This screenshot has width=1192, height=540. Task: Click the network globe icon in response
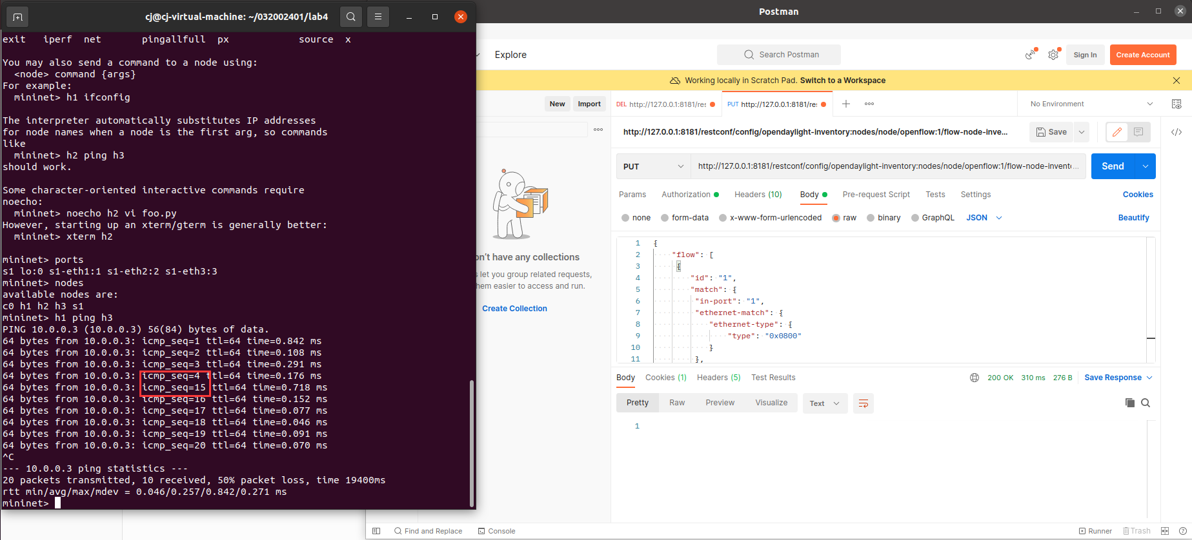point(975,378)
